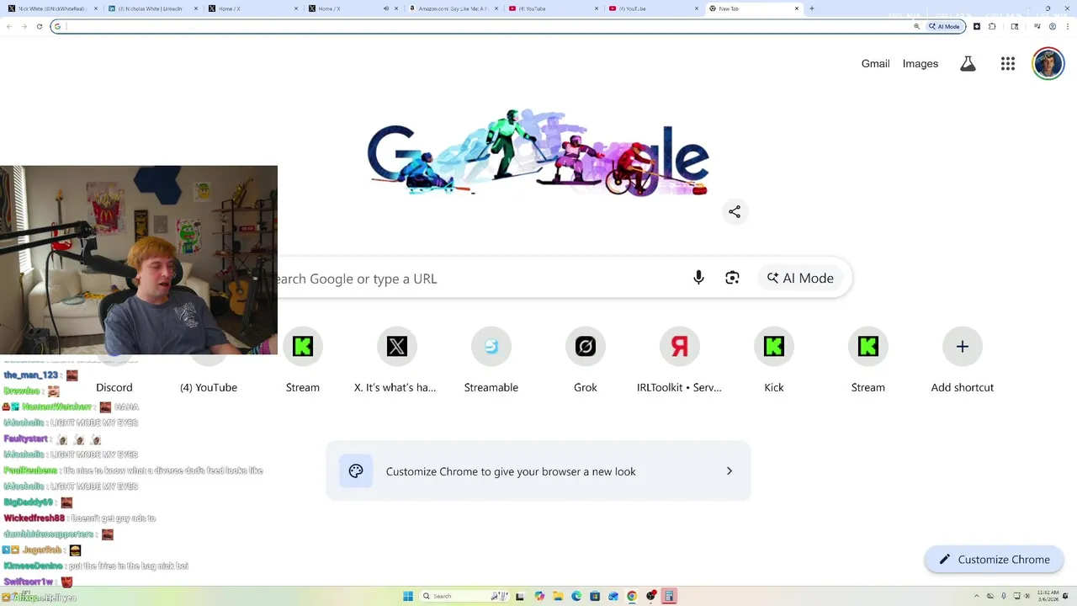Open the Windows Start menu
Image resolution: width=1077 pixels, height=606 pixels.
[x=408, y=596]
